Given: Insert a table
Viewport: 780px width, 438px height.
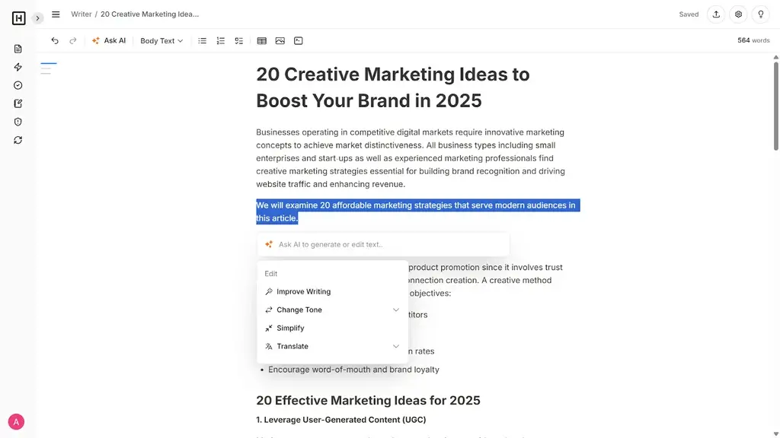Looking at the screenshot, I should 261,40.
